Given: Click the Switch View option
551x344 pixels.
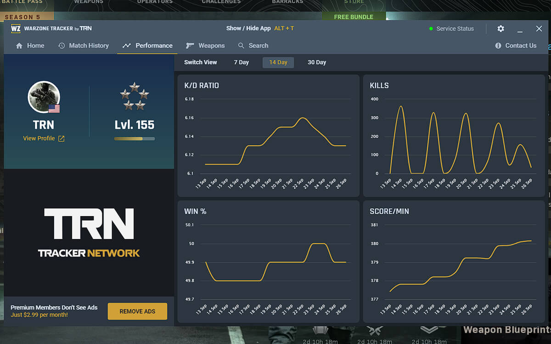Looking at the screenshot, I should [201, 62].
